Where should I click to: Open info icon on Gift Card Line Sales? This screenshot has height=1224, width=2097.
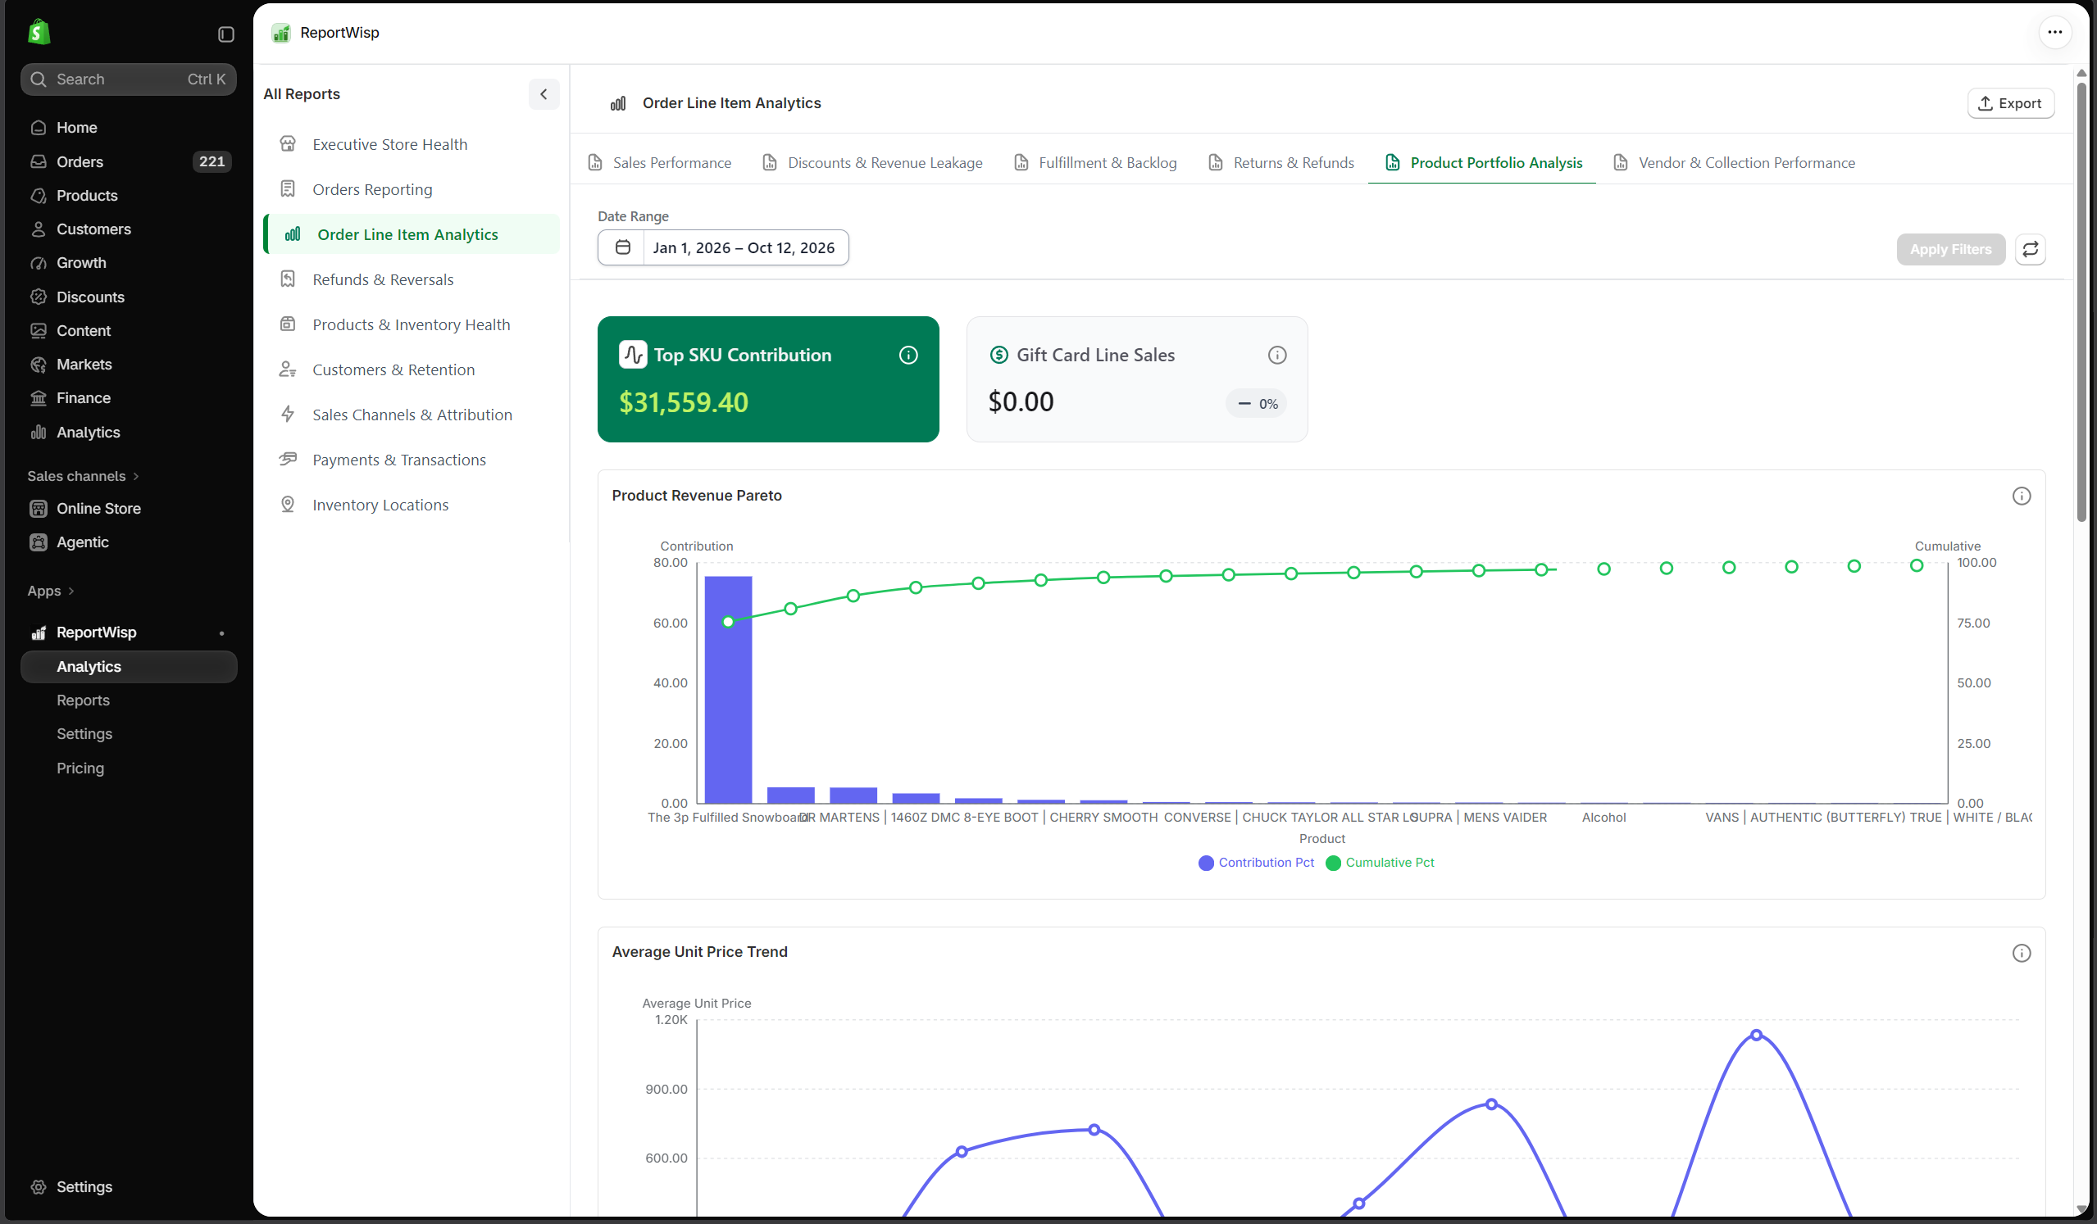[x=1276, y=355]
